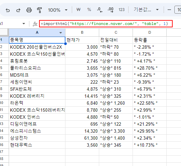
Task: Select cell 휴림로봇
Action: click(x=37, y=61)
